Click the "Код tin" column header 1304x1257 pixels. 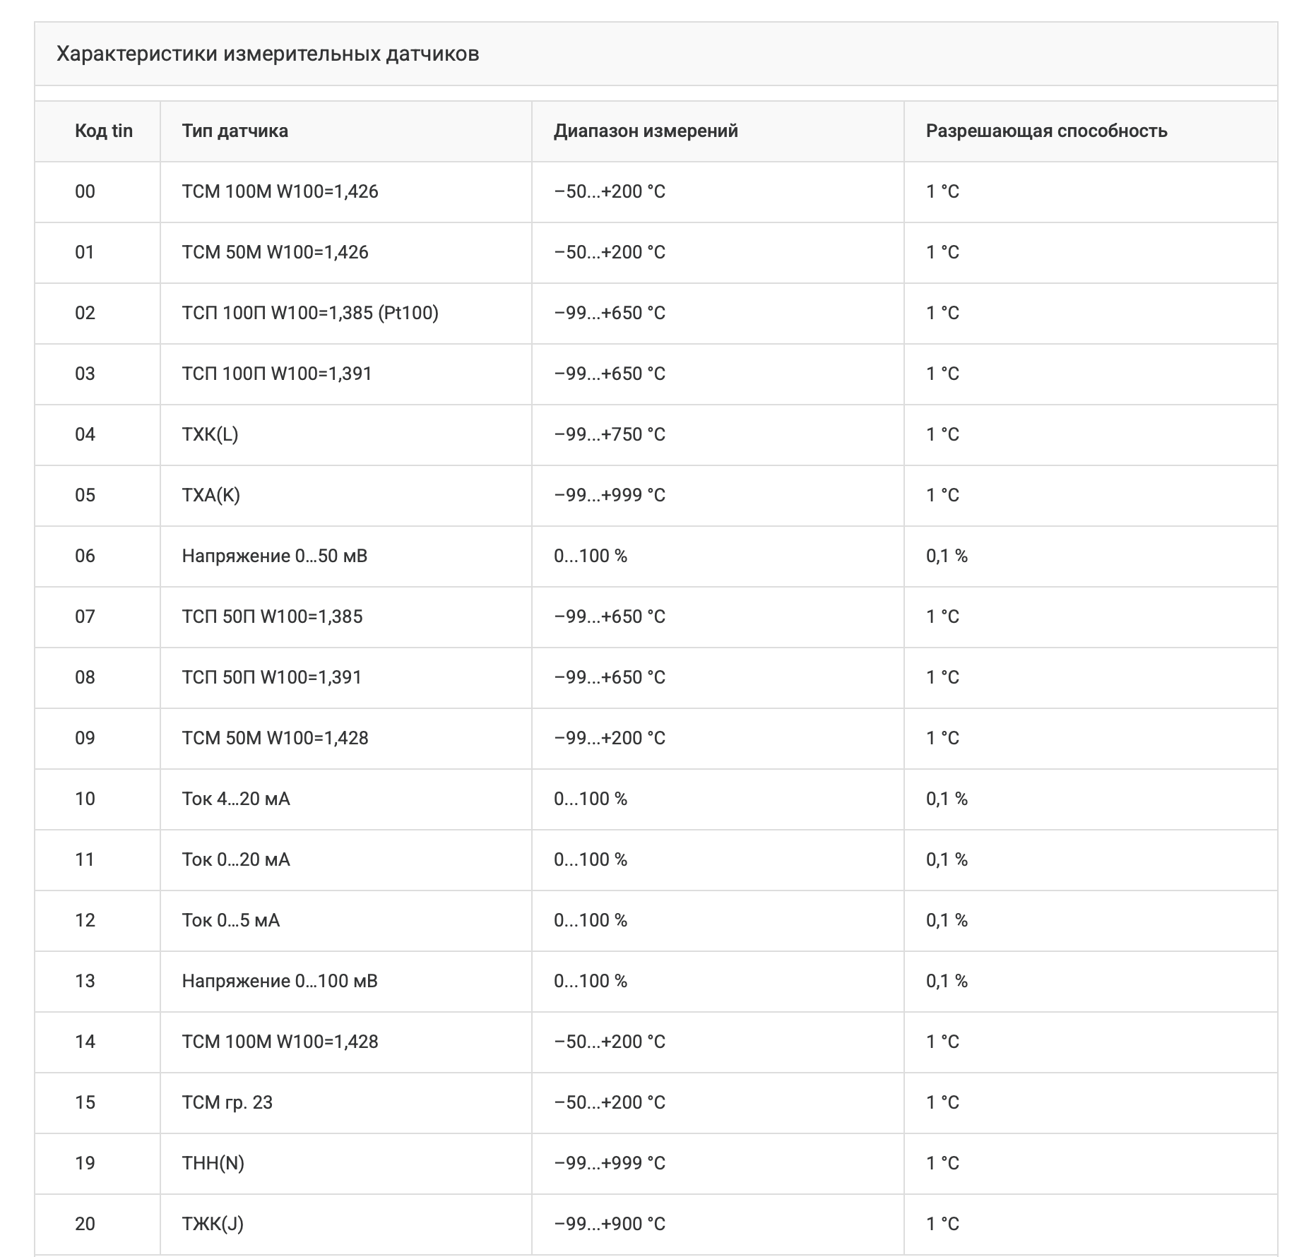click(104, 131)
